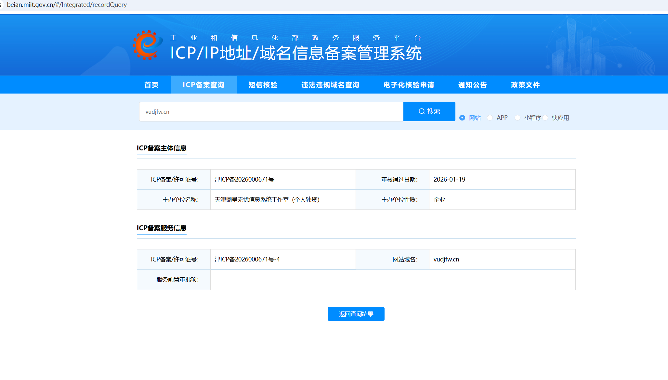Click the 津ICP备2026000671号-4 license number cell
This screenshot has width=668, height=380.
[247, 259]
